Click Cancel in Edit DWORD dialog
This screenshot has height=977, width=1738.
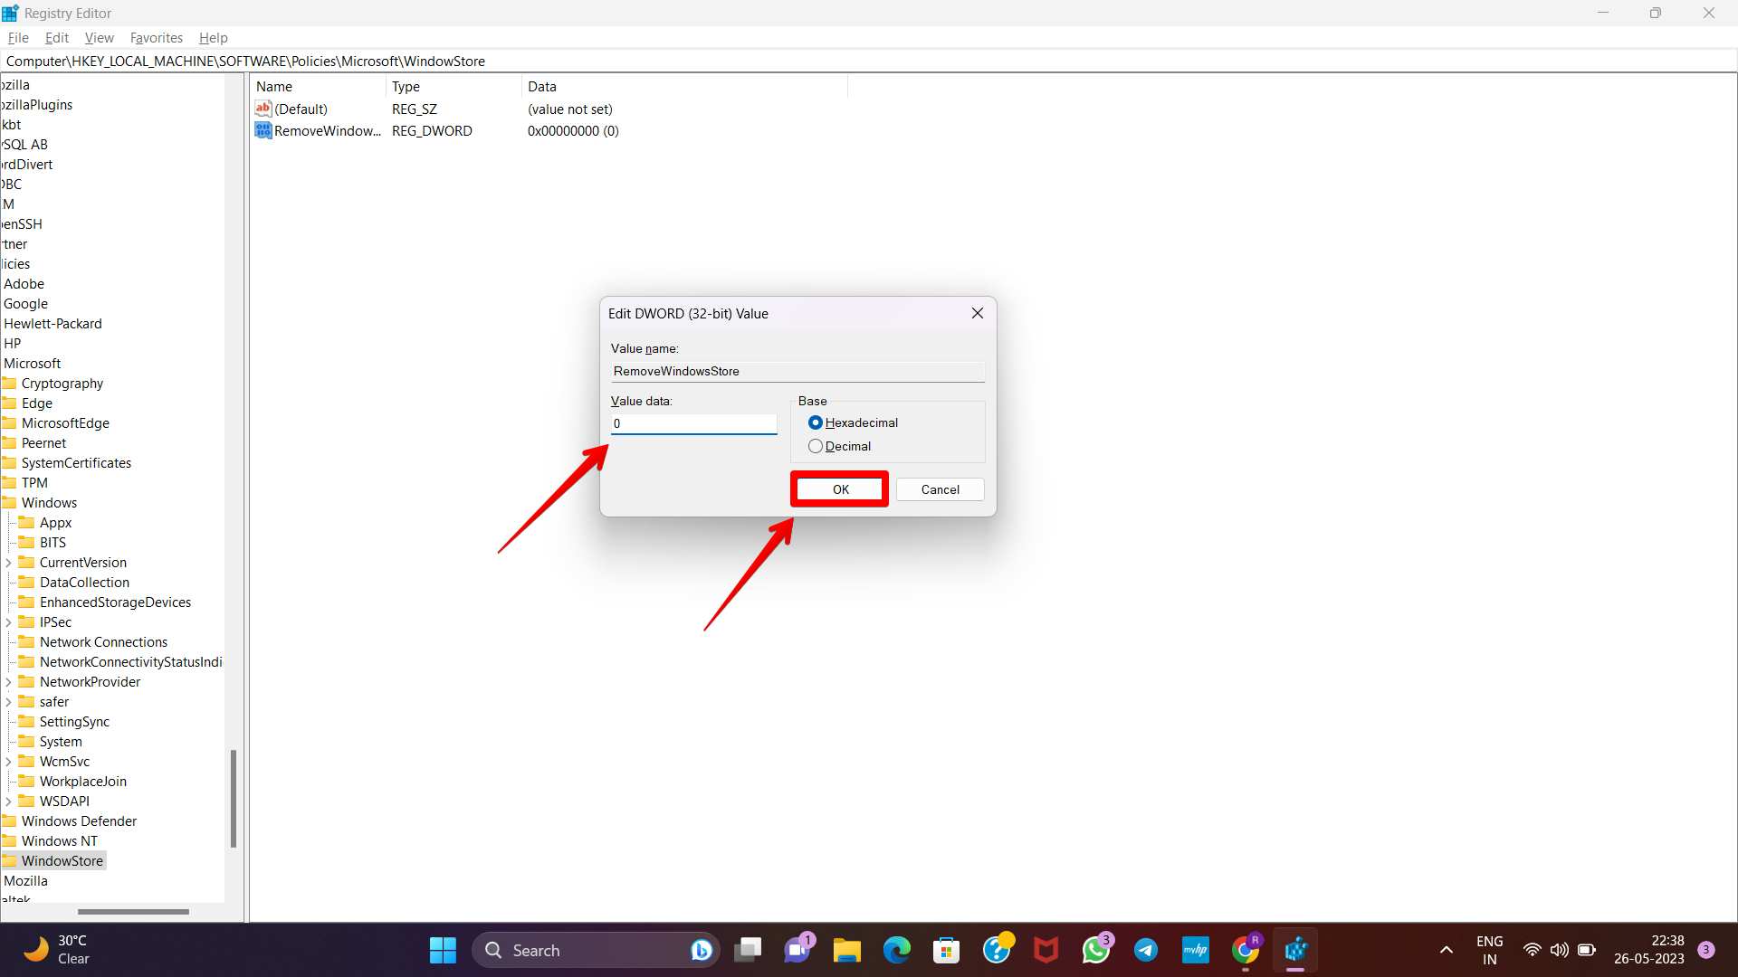[x=941, y=489]
